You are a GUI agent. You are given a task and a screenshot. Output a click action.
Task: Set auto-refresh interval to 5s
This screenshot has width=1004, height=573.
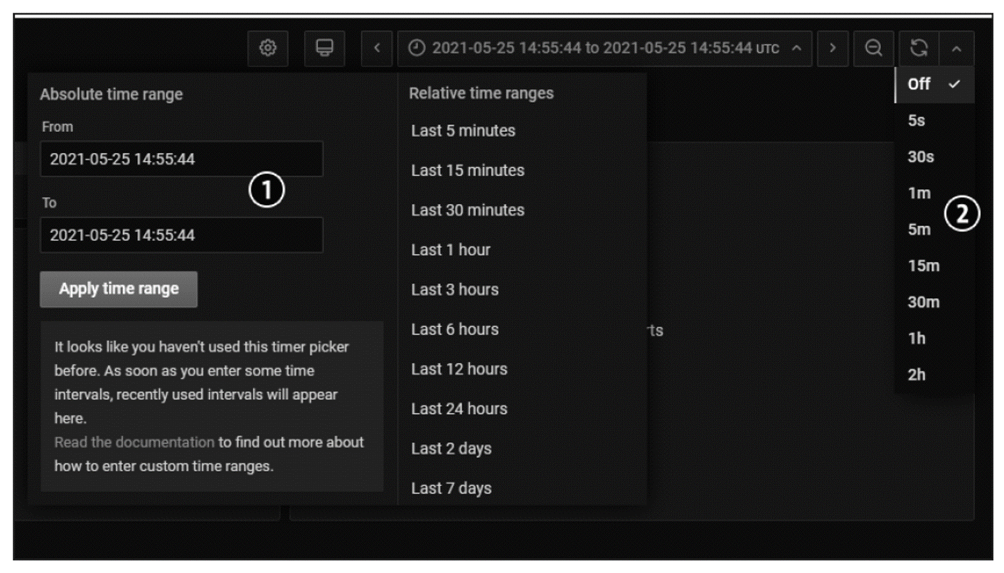[x=917, y=120]
